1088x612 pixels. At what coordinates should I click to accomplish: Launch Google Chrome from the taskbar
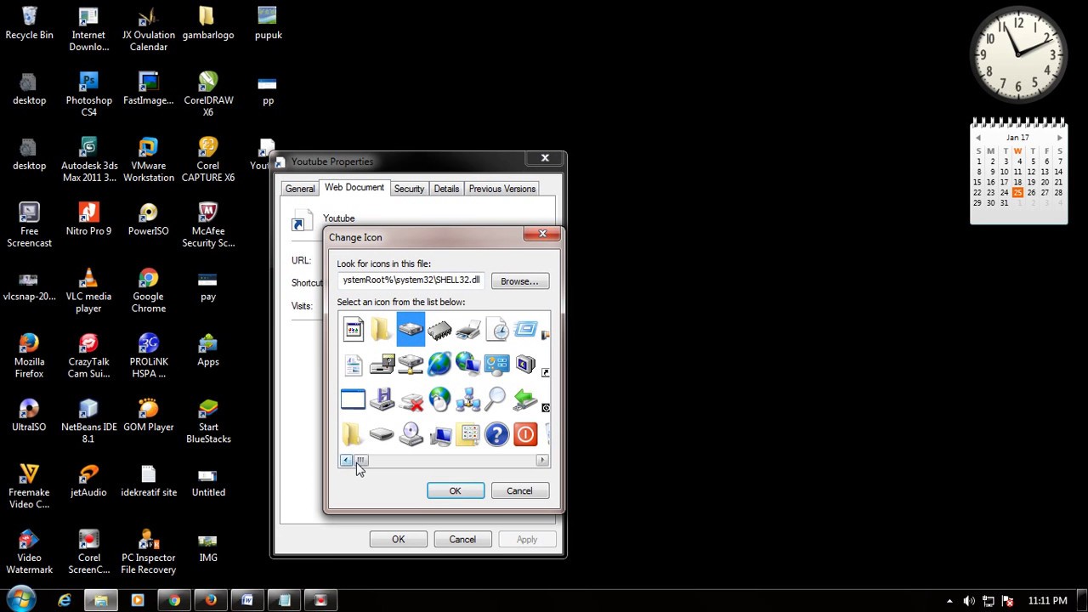173,601
